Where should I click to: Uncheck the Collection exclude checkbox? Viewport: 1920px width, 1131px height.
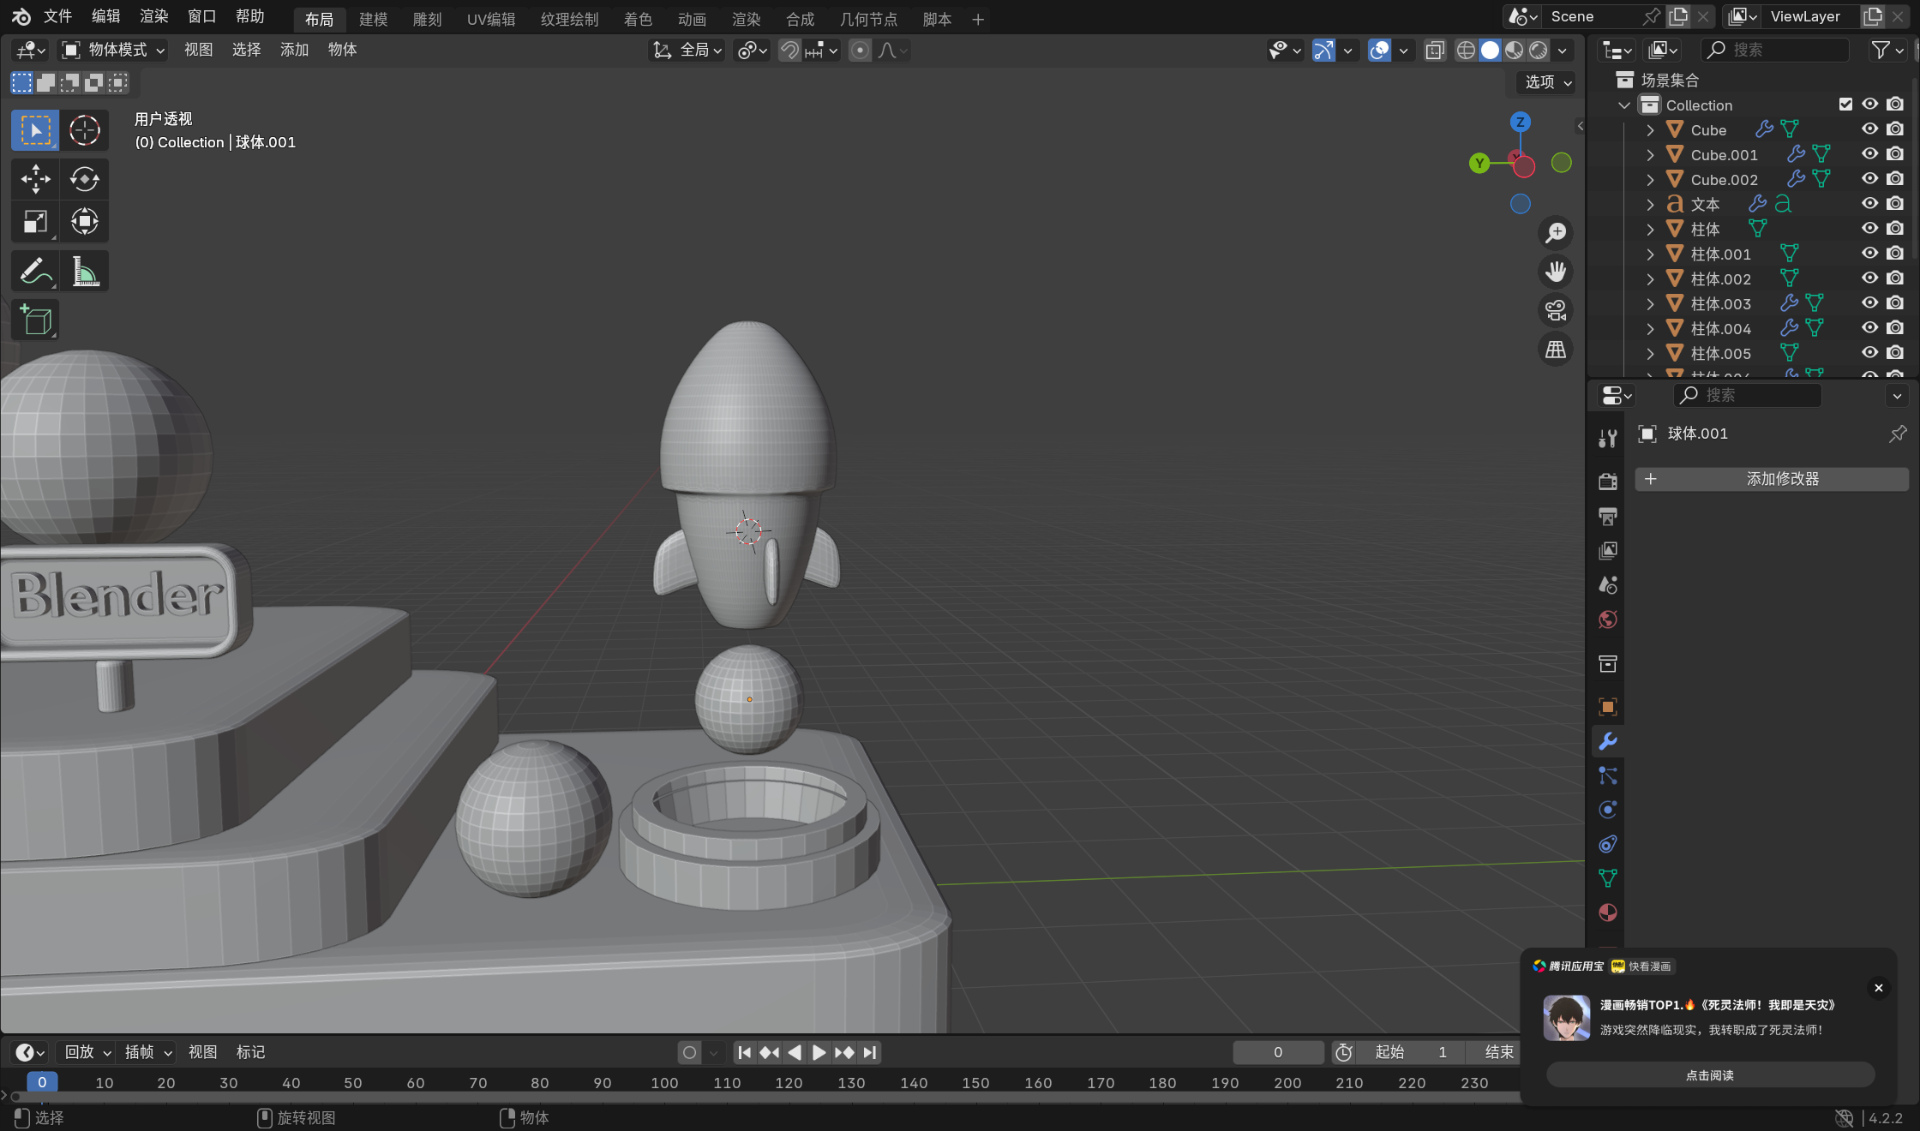pos(1845,105)
